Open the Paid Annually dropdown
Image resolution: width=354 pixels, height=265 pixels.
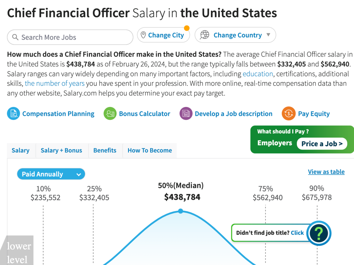point(51,174)
